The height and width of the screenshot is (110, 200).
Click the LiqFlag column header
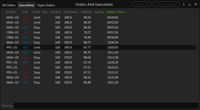pos(99,12)
